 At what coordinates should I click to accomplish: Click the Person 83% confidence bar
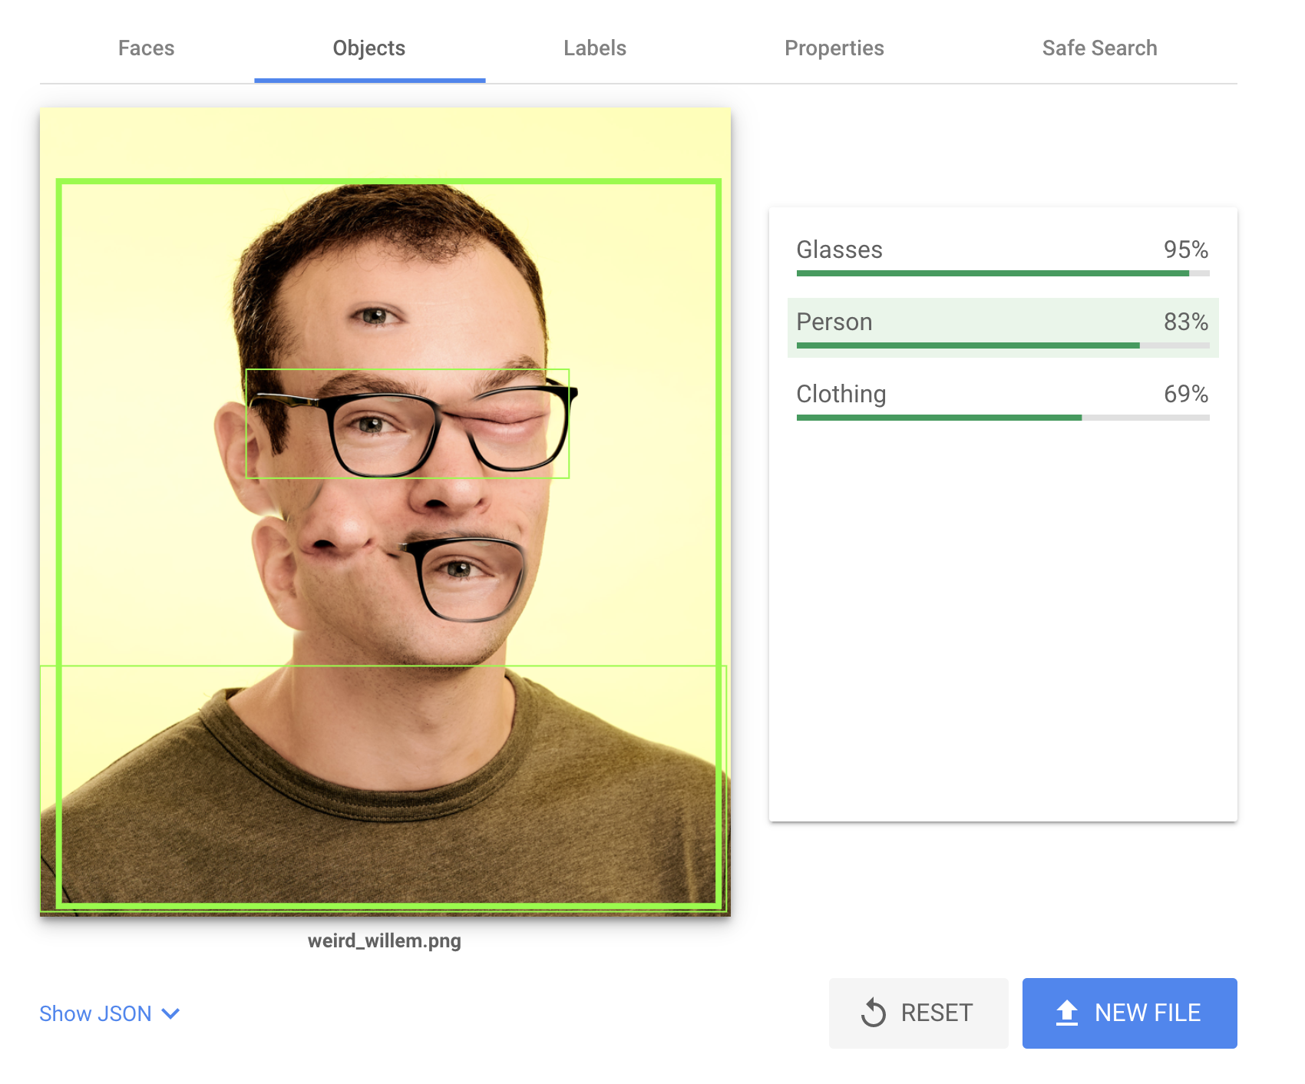point(1003,345)
